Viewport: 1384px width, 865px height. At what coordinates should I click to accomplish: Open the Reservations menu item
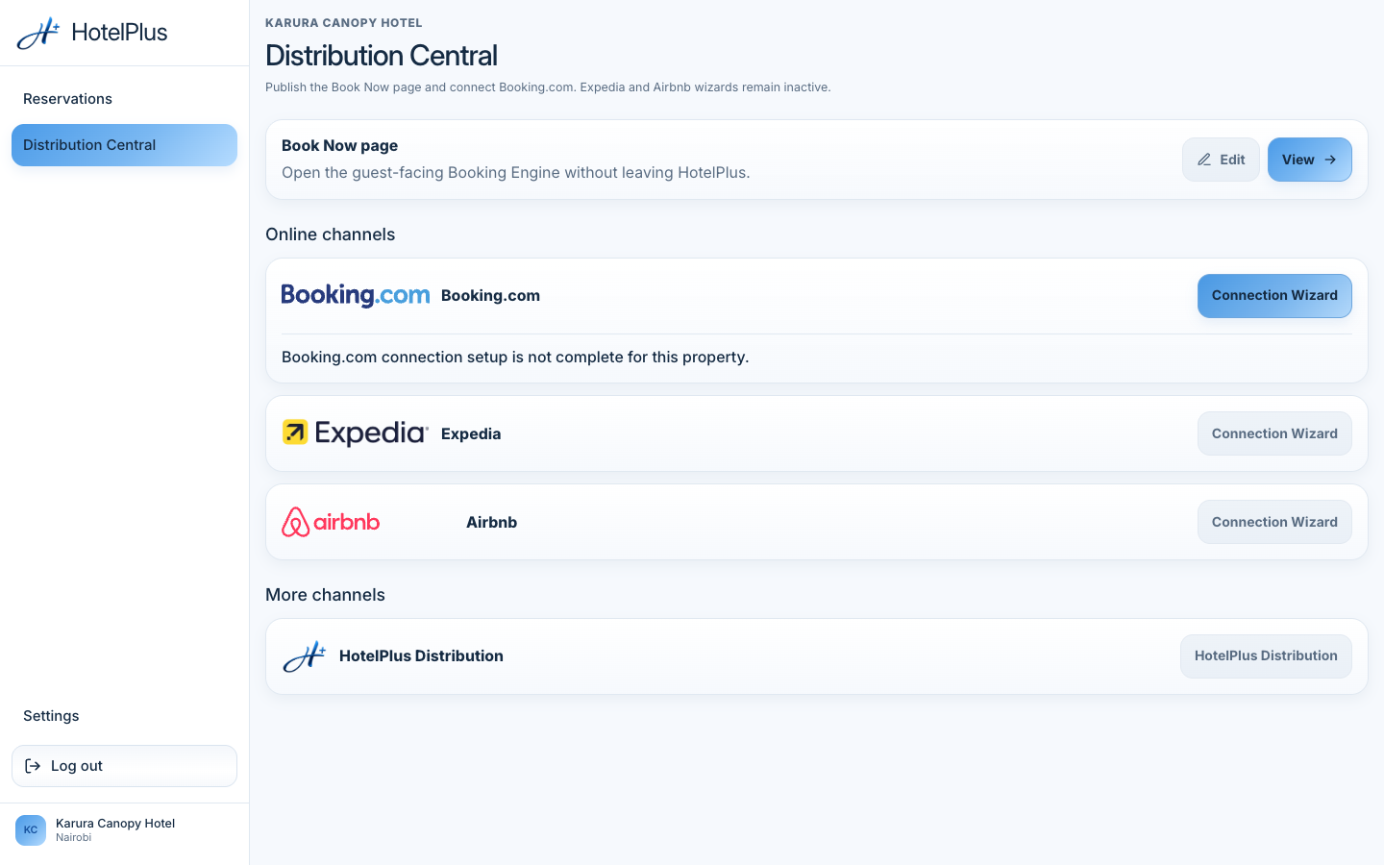(x=124, y=99)
